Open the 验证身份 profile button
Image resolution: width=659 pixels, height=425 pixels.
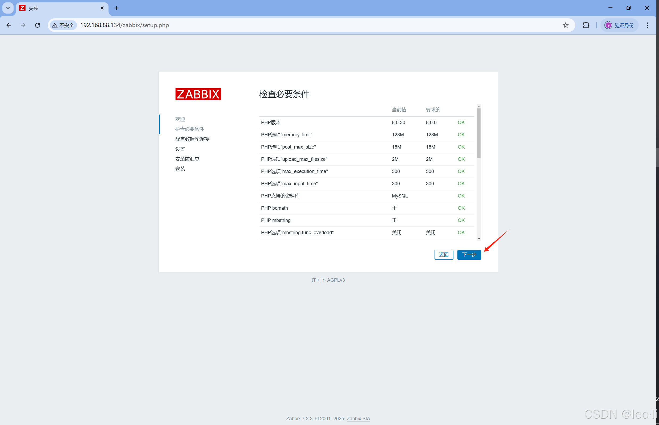coord(619,25)
